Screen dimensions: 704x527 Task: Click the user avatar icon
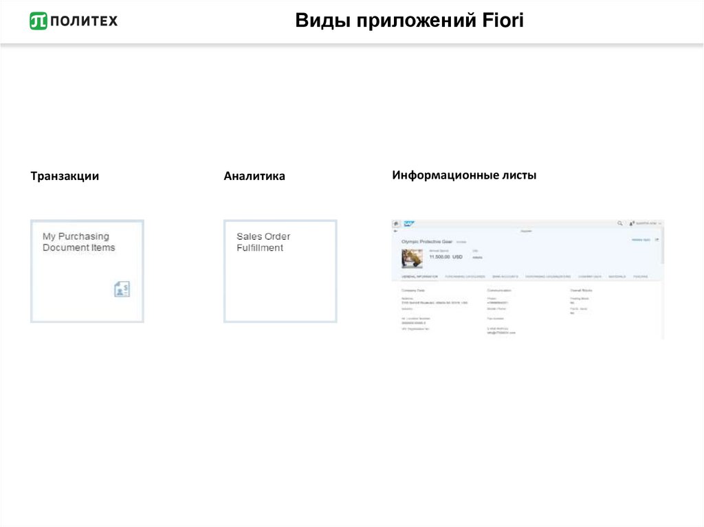(x=631, y=223)
